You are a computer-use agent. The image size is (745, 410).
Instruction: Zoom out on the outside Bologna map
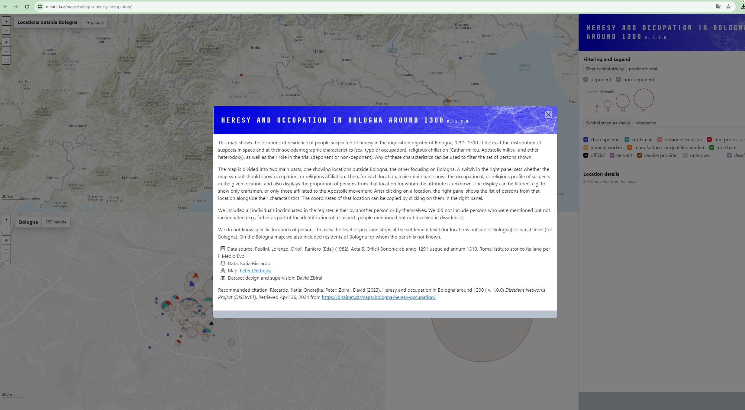click(x=7, y=30)
